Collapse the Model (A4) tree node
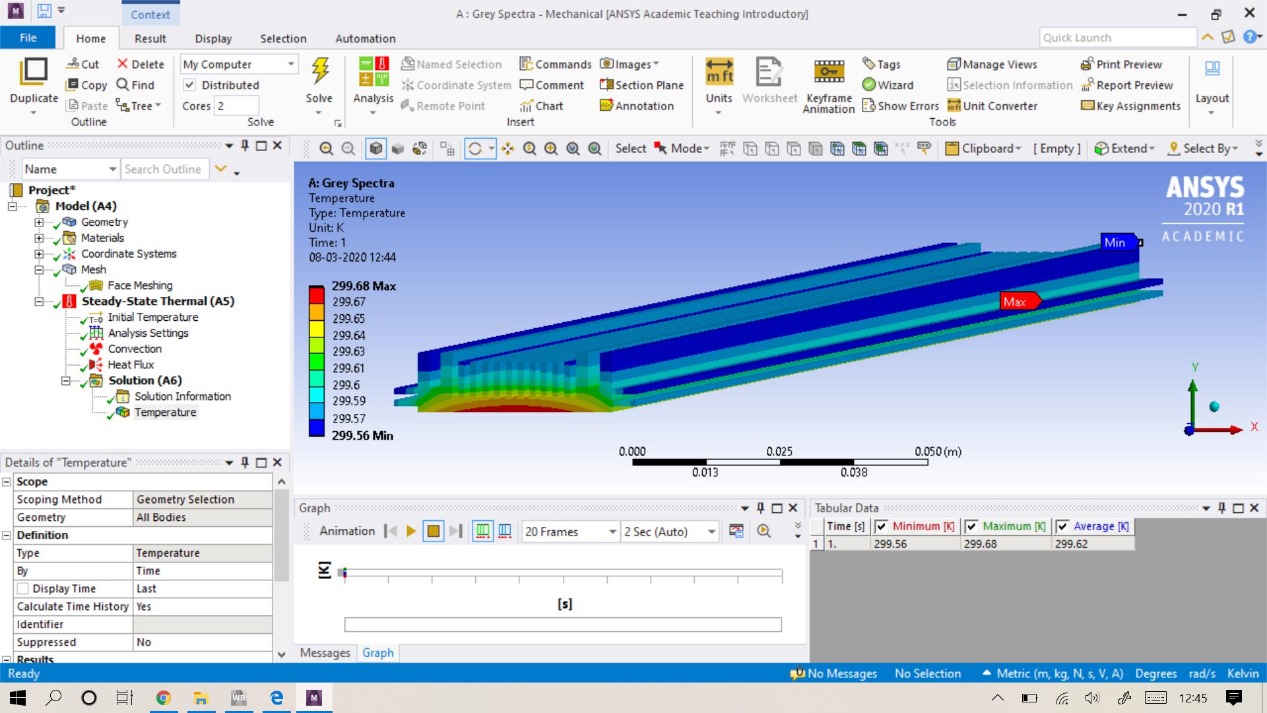 [x=13, y=206]
